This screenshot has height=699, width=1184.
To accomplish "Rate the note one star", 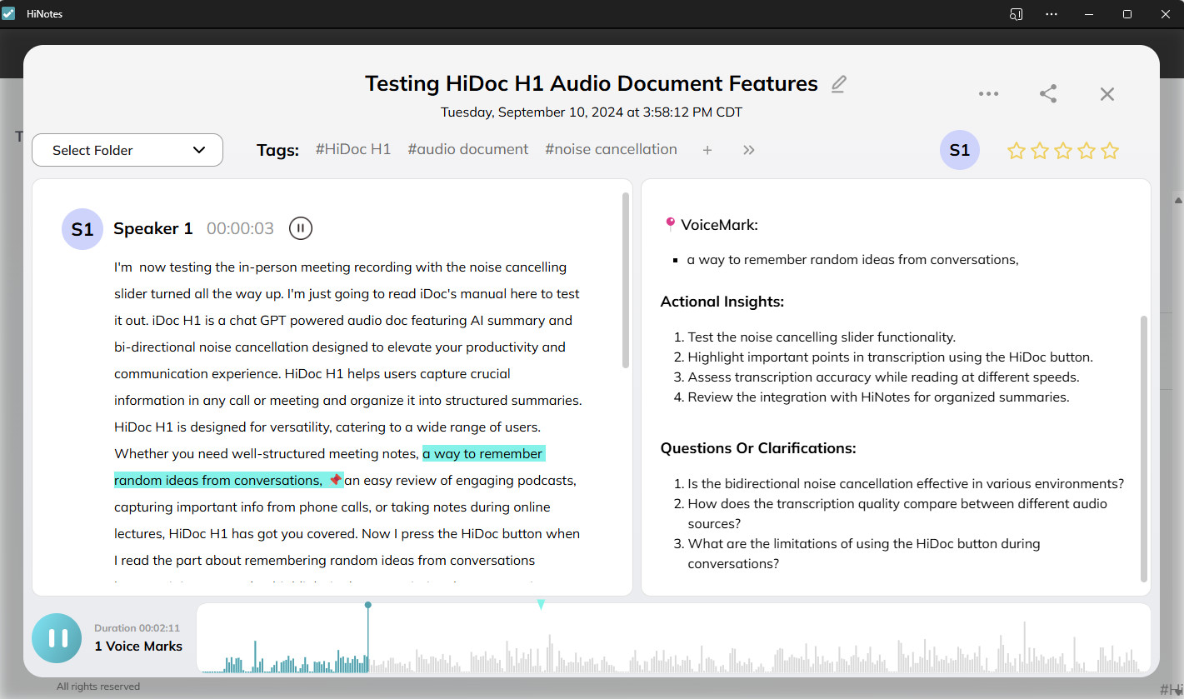I will pyautogui.click(x=1016, y=151).
